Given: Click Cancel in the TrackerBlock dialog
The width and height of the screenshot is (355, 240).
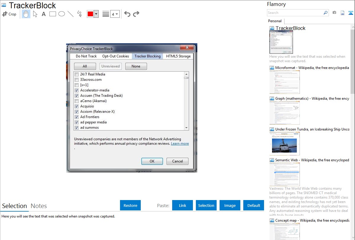Looking at the screenshot, I should [177, 161].
